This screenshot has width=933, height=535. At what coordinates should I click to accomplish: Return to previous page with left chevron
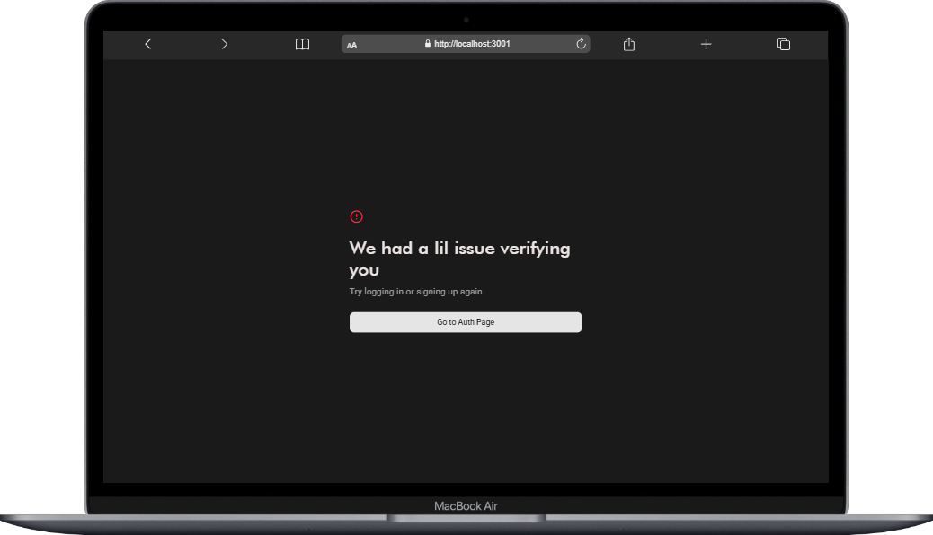coord(147,44)
